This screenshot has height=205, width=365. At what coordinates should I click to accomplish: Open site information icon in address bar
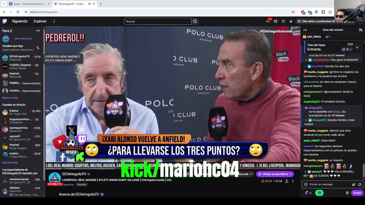click(x=26, y=12)
